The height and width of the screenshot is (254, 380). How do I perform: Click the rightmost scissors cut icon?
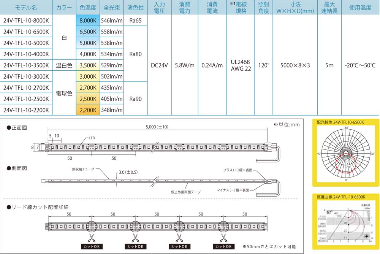point(223,238)
